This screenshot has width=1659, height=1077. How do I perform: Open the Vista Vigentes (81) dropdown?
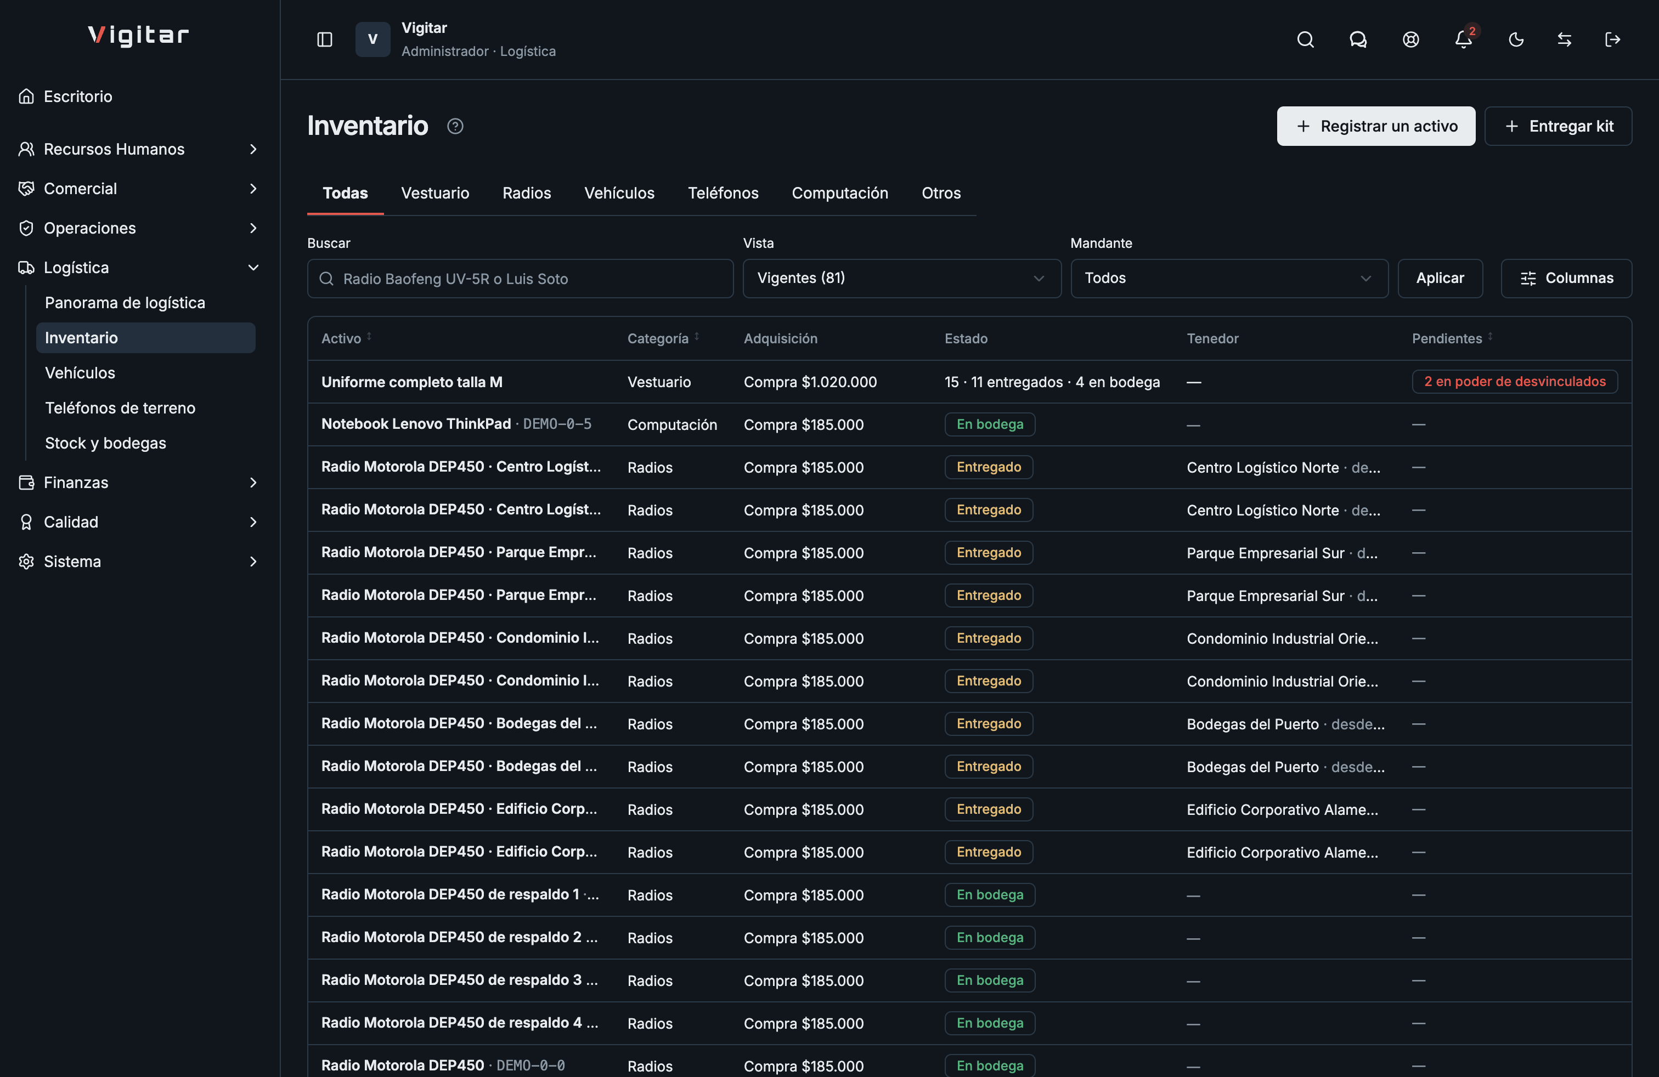(x=902, y=279)
